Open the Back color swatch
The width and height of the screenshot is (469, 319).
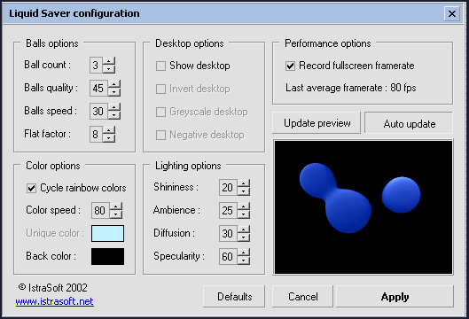[107, 256]
